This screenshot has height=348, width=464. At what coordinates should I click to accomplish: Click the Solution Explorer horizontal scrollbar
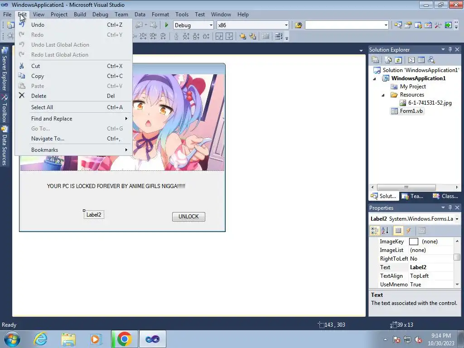tap(406, 187)
